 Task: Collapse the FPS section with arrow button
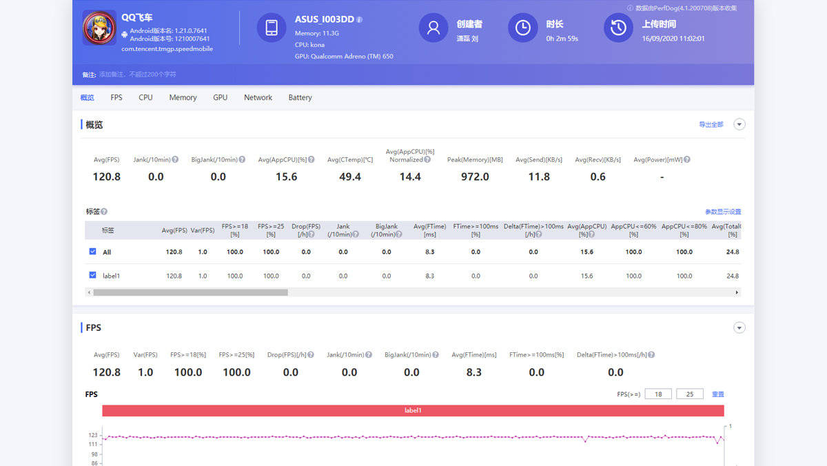point(739,328)
